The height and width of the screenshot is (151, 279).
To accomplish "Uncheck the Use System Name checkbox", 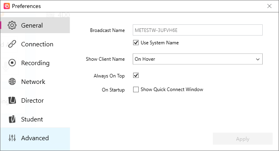I will click(136, 43).
